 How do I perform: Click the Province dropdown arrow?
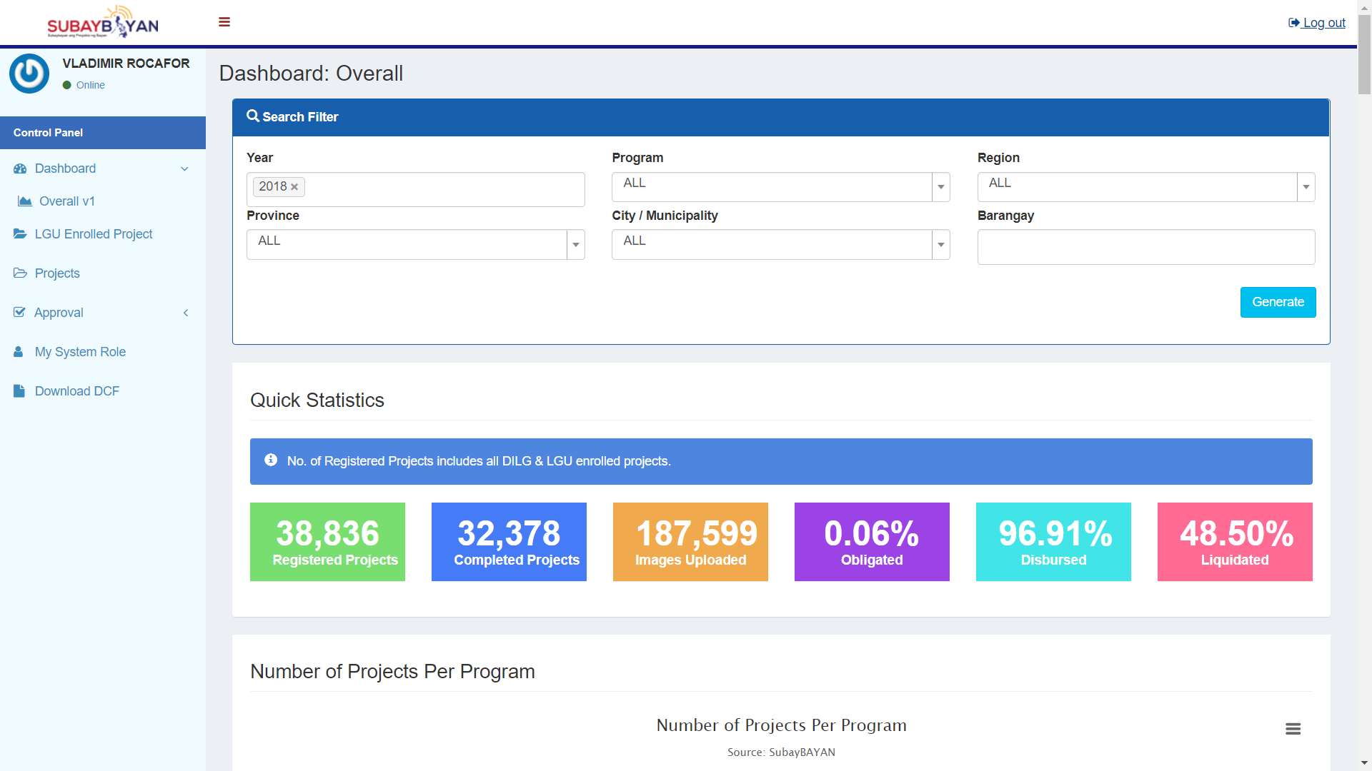pos(576,245)
